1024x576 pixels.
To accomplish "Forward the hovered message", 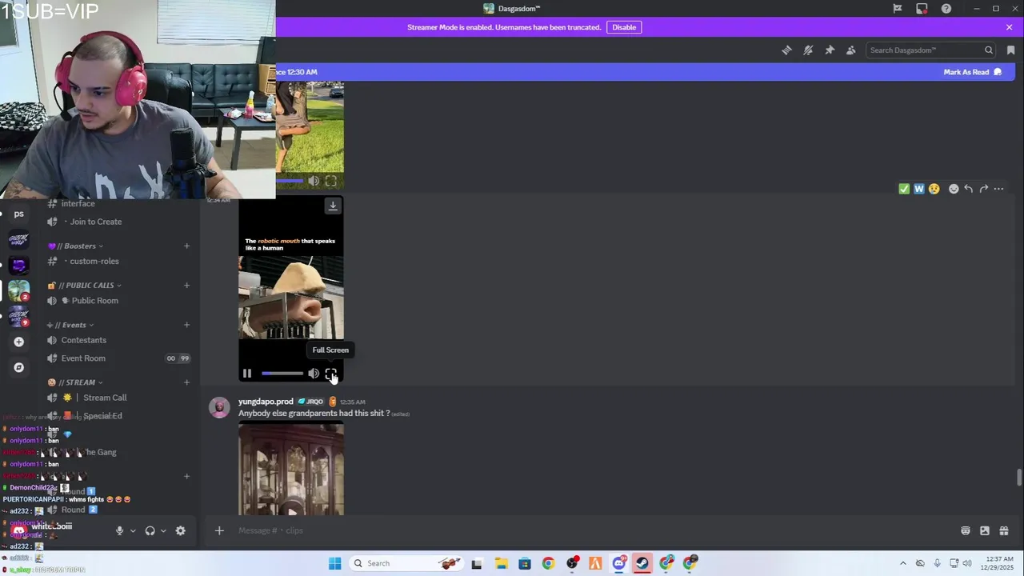I will pos(983,189).
